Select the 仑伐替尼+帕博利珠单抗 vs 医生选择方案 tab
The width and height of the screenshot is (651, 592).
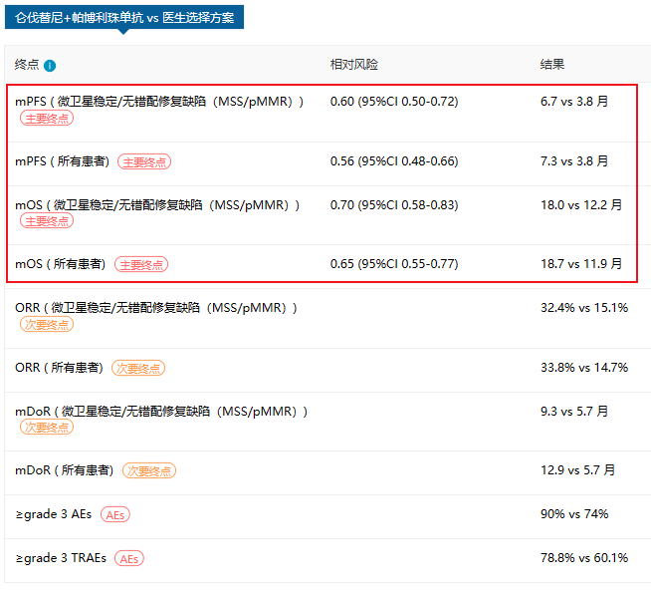122,18
